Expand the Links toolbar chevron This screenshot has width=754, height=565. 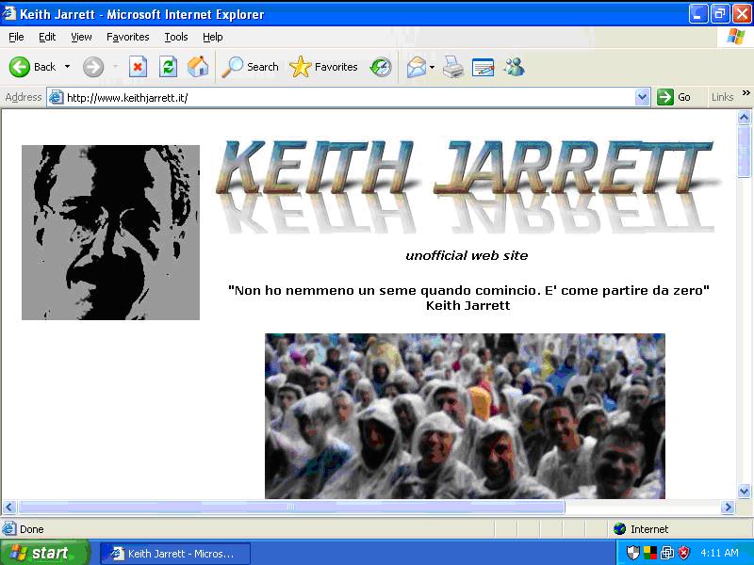click(746, 93)
